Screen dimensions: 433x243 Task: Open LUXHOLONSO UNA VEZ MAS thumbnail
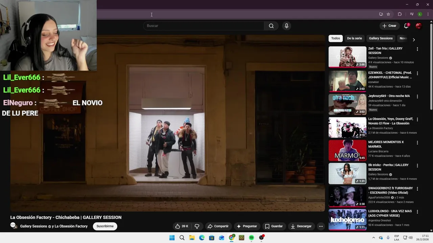pyautogui.click(x=347, y=219)
